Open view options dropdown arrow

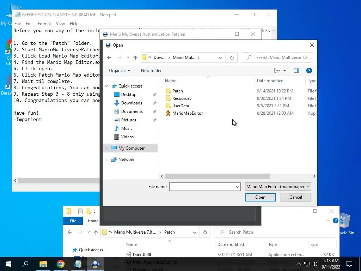pyautogui.click(x=284, y=71)
